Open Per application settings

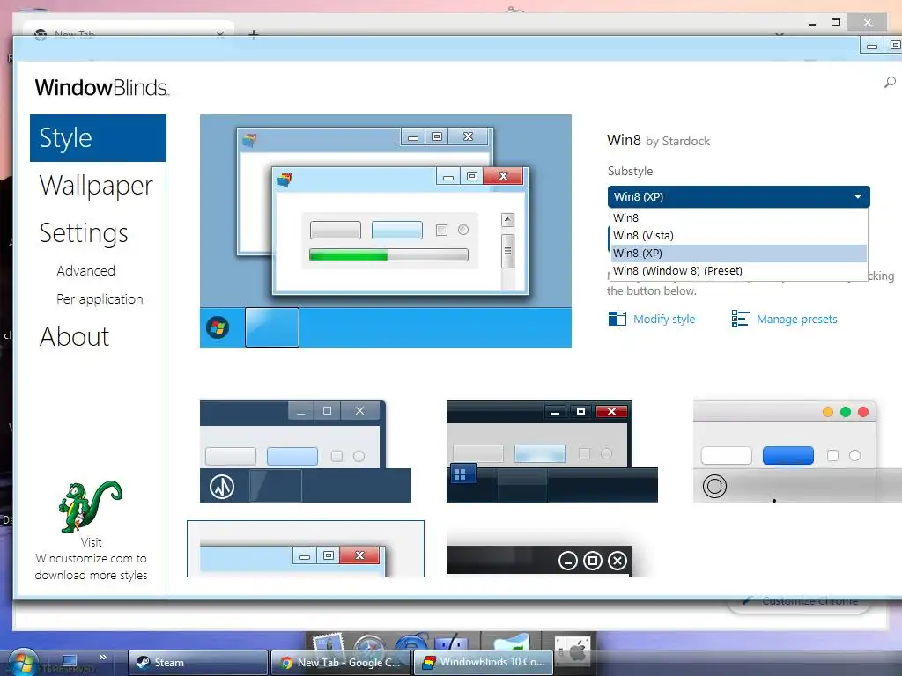click(x=100, y=299)
